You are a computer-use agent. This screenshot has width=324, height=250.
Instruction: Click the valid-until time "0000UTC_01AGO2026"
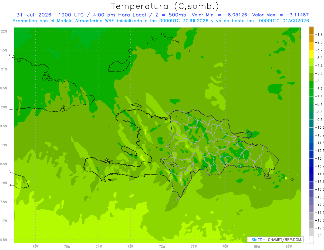[x=284, y=21]
